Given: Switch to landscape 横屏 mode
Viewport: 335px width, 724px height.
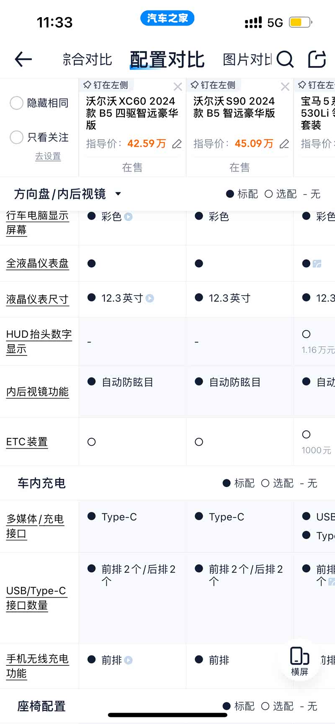Looking at the screenshot, I should (299, 661).
